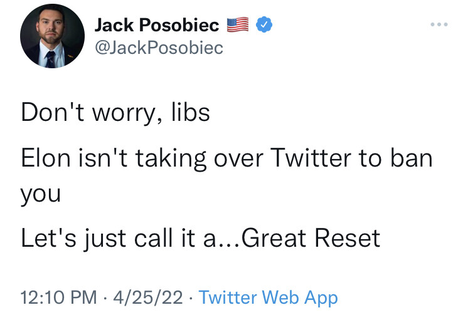The width and height of the screenshot is (458, 315).
Task: Click the standalone word "you"
Action: [x=41, y=195]
